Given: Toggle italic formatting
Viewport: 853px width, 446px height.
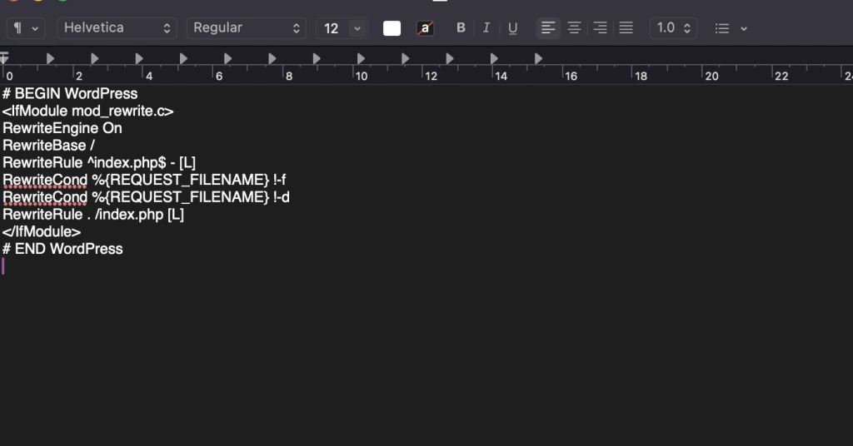Looking at the screenshot, I should 486,28.
